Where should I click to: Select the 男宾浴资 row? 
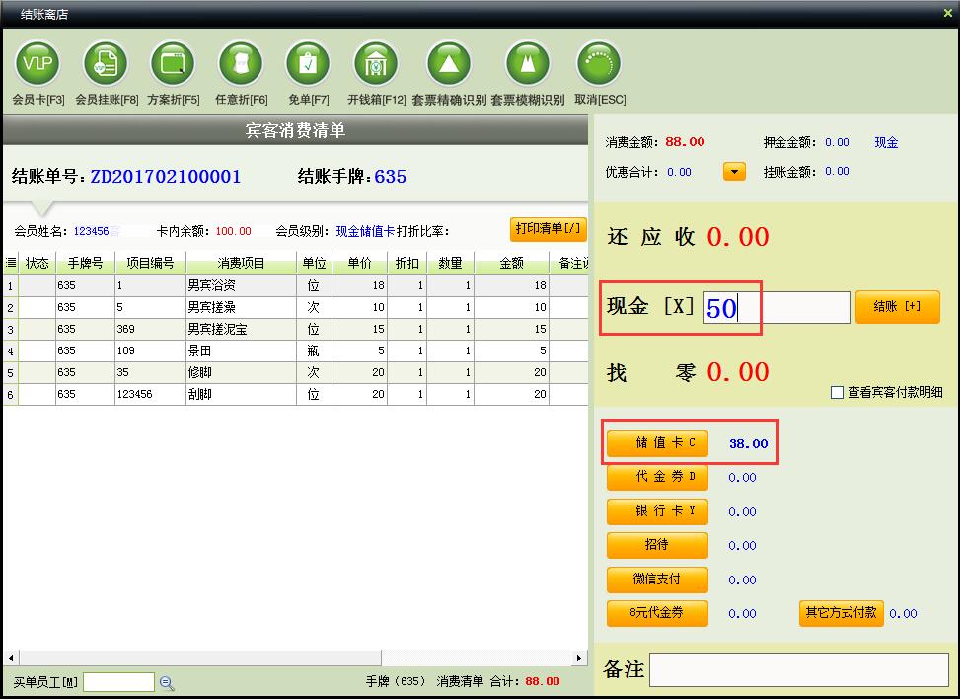point(296,285)
